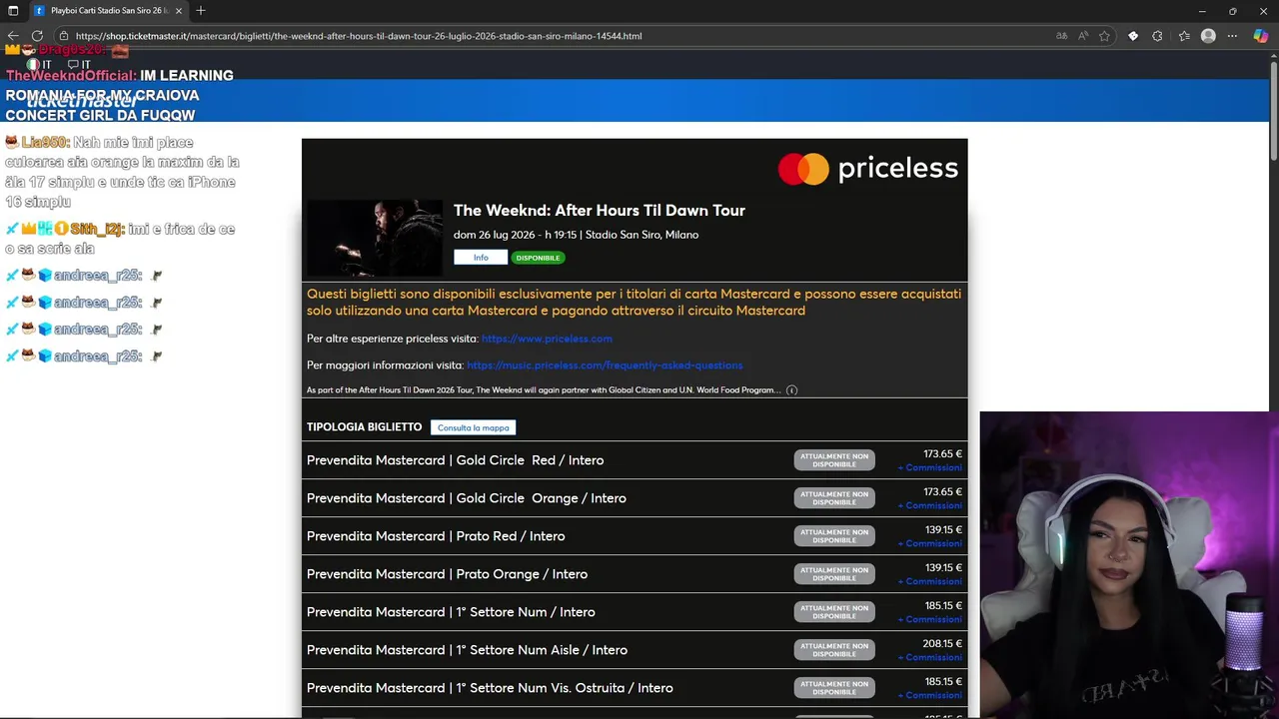The width and height of the screenshot is (1279, 719).
Task: Click unavailable badge for 1° Settore Num Vis. Ostruita
Action: point(834,688)
